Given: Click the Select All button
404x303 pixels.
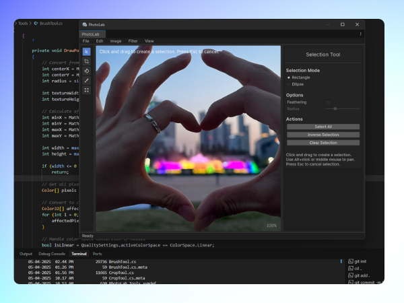Looking at the screenshot, I should [323, 127].
